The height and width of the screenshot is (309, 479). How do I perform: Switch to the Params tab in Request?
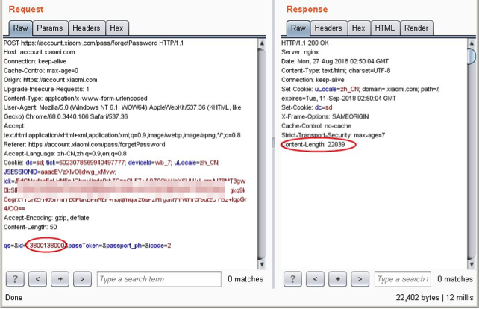click(49, 28)
